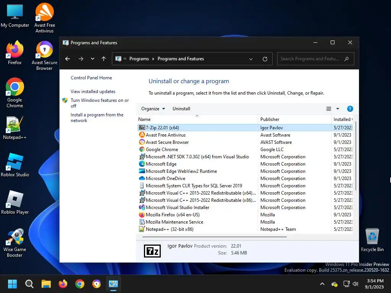Image resolution: width=391 pixels, height=293 pixels.
Task: Open the Windows Start menu
Action: coord(12,284)
